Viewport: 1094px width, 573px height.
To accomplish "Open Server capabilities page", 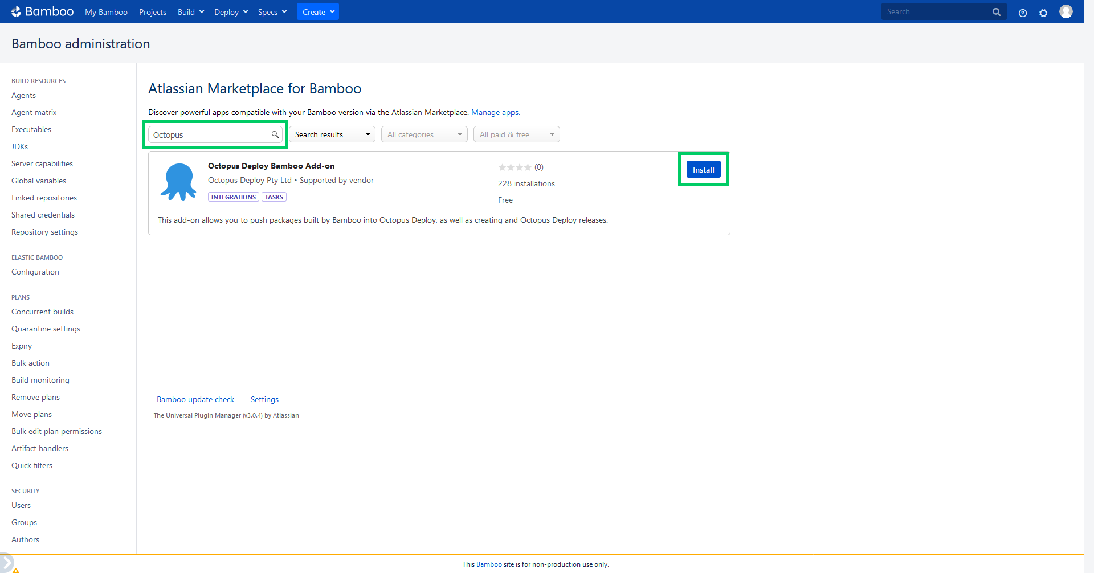I will coord(42,163).
